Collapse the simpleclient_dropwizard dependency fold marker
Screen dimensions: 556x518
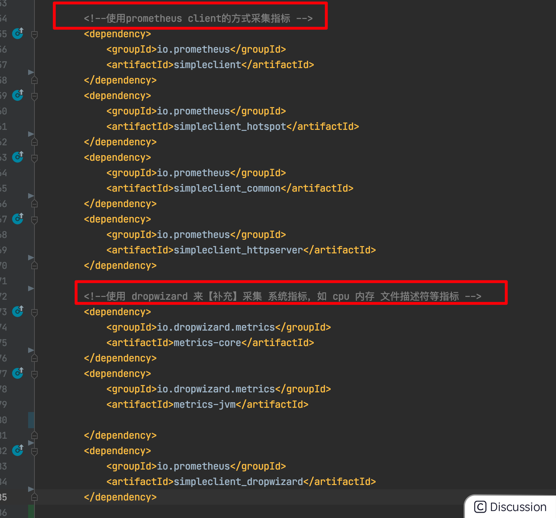coord(34,451)
